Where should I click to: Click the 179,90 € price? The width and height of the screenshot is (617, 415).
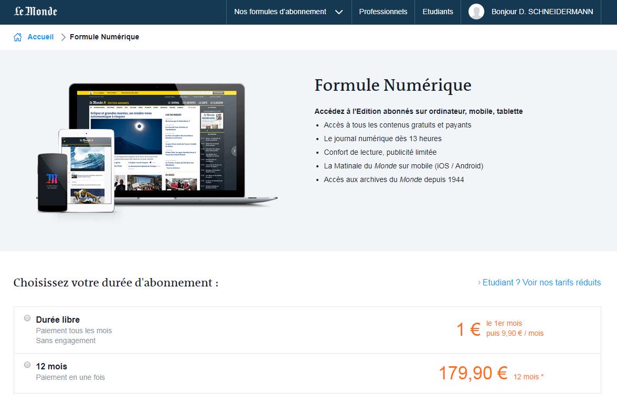[473, 373]
